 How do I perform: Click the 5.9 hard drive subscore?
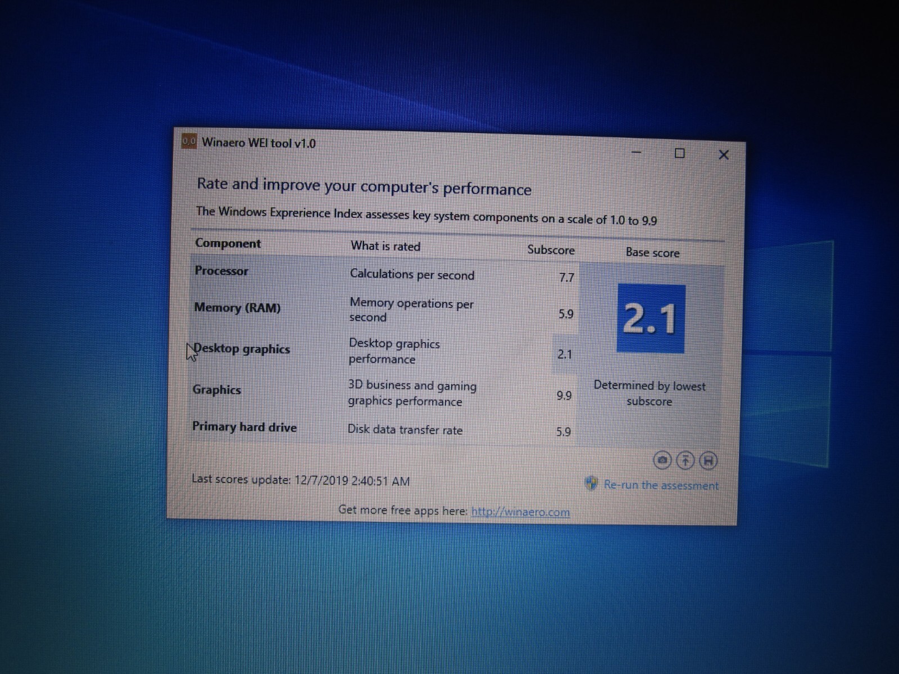click(564, 432)
